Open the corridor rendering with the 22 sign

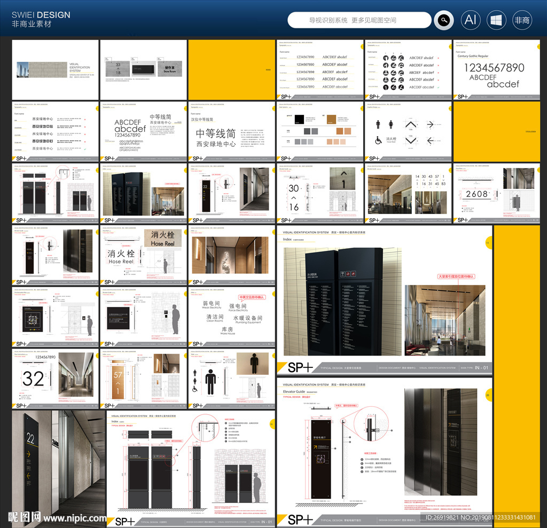pos(58,469)
